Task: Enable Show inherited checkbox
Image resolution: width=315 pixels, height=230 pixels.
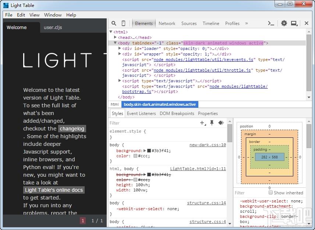Action: pos(270,193)
